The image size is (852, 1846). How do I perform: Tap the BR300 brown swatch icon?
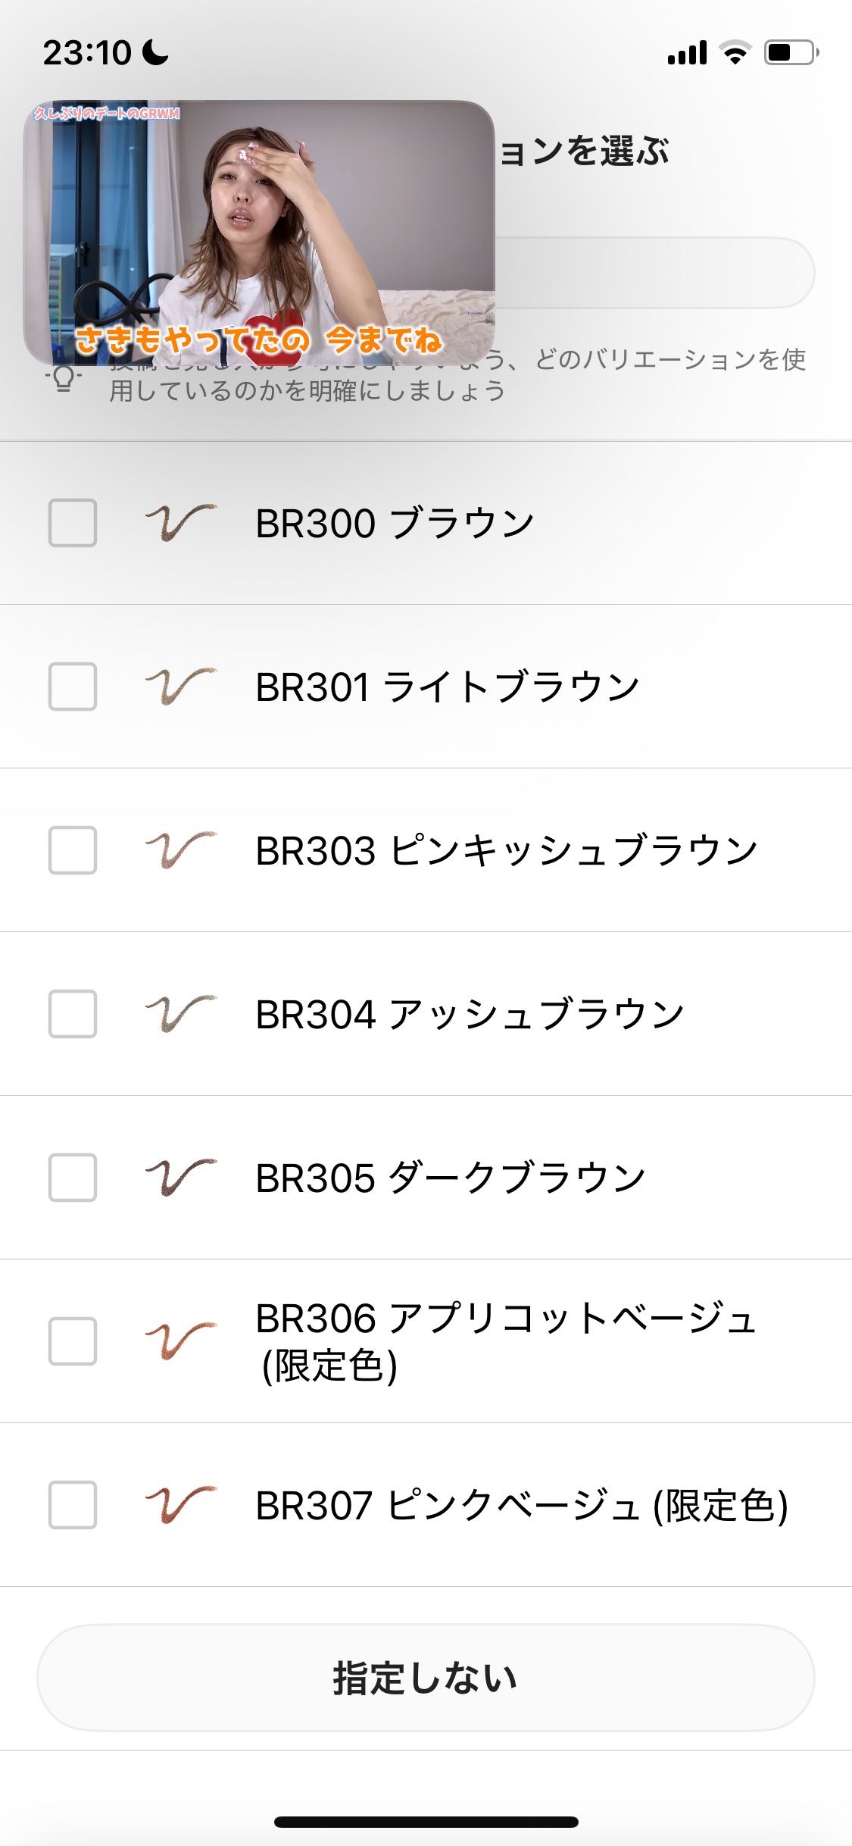click(180, 523)
